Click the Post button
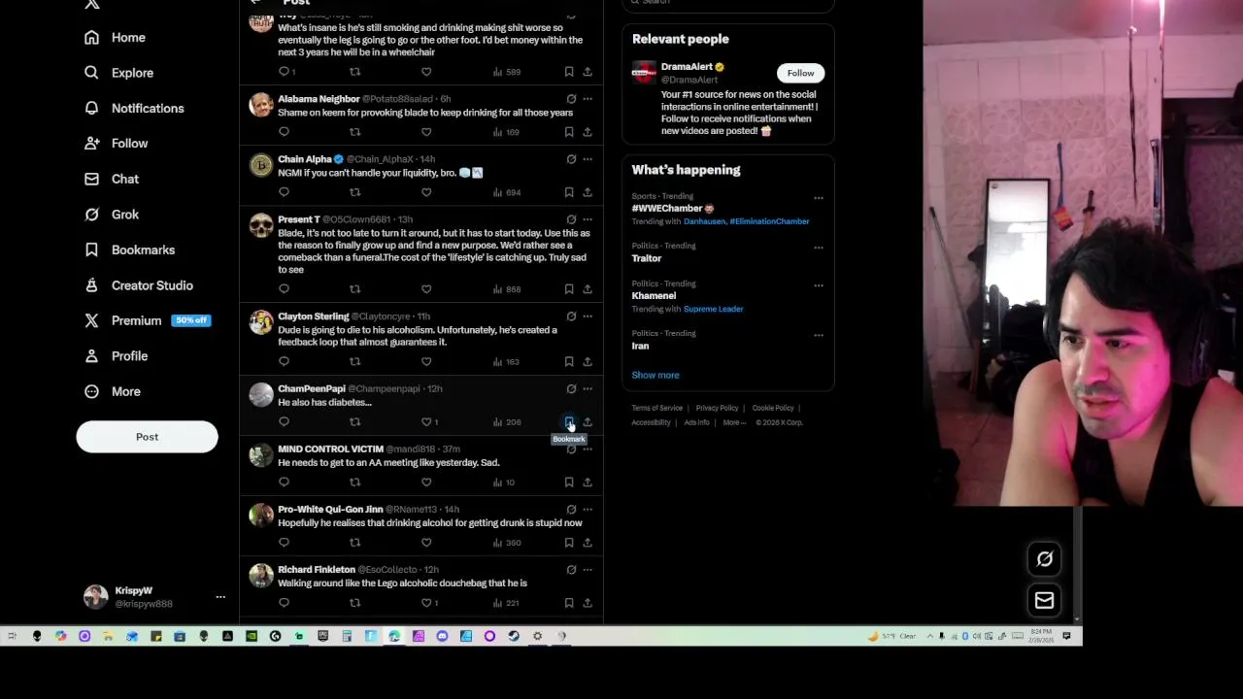The height and width of the screenshot is (699, 1243). pos(147,437)
